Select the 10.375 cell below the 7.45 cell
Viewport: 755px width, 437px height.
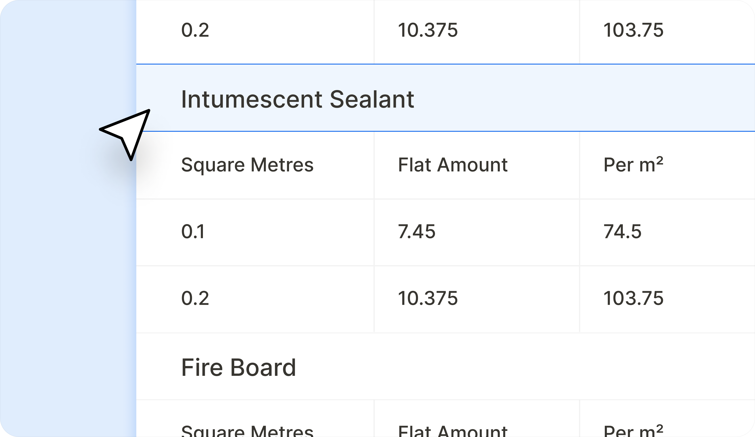pyautogui.click(x=477, y=299)
